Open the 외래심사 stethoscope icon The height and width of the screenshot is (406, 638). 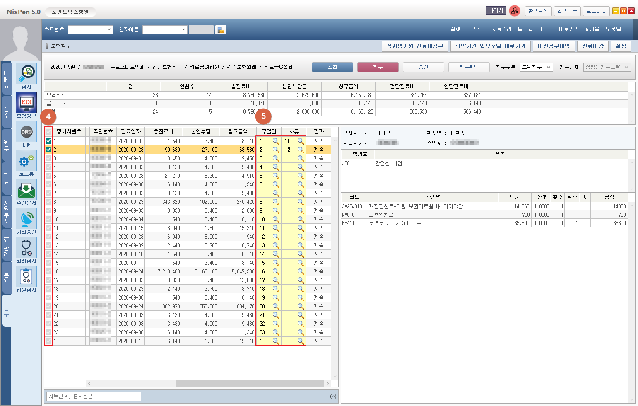point(26,248)
